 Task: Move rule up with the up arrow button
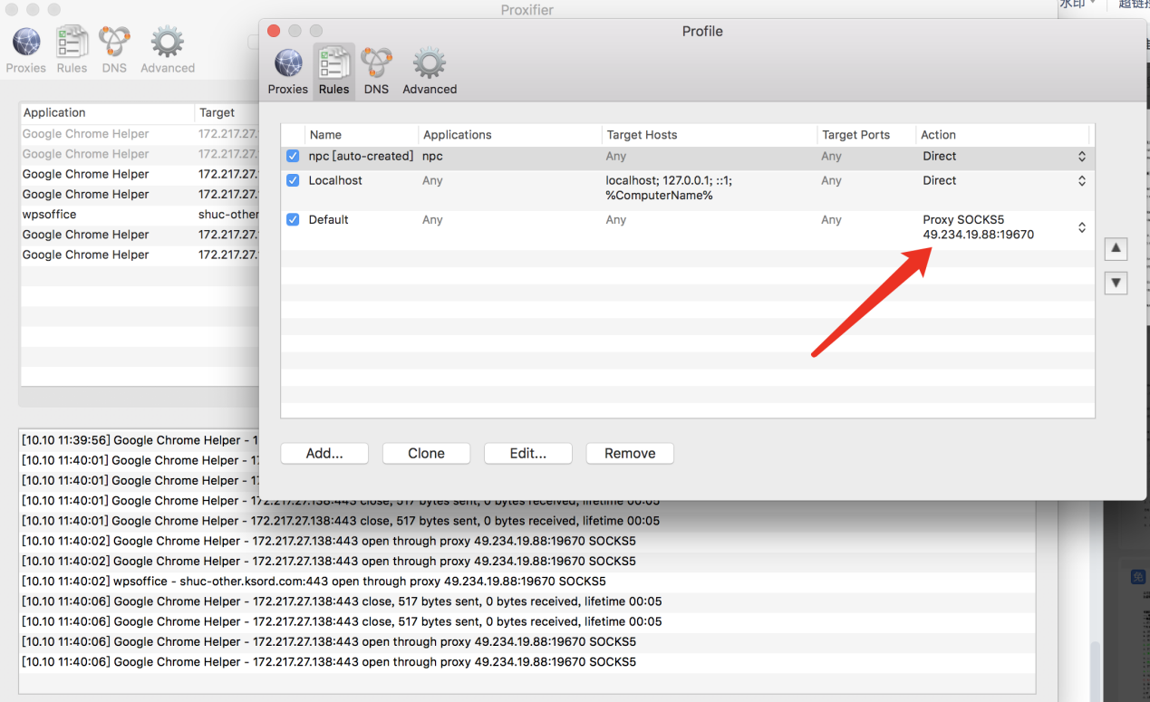coord(1116,248)
